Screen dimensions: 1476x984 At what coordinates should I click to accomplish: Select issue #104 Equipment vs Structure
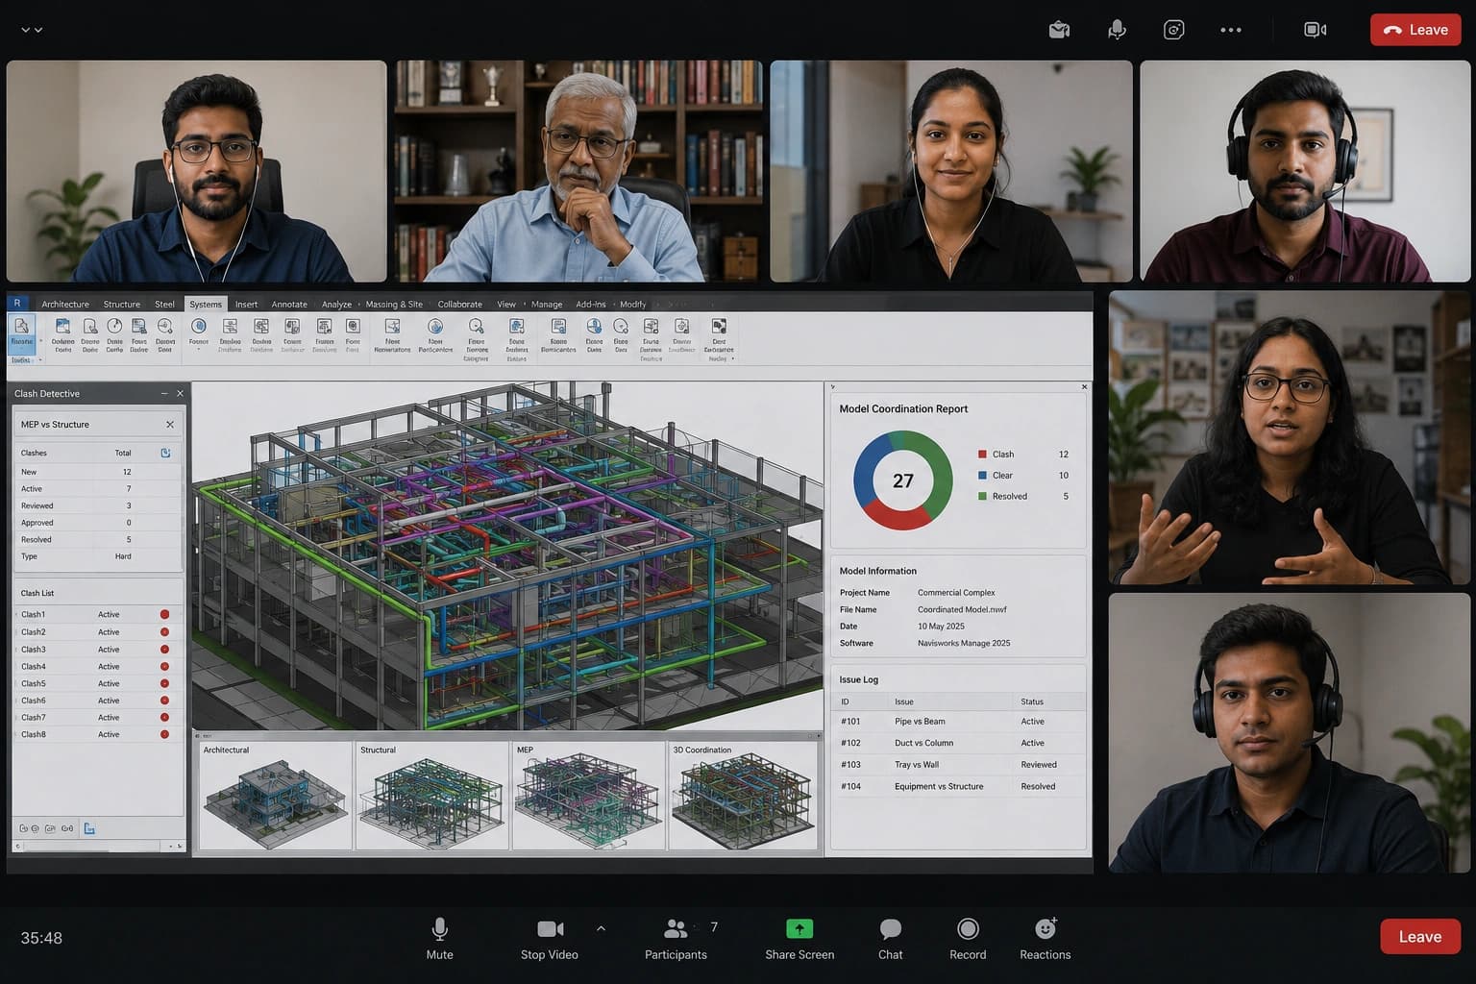pos(958,786)
